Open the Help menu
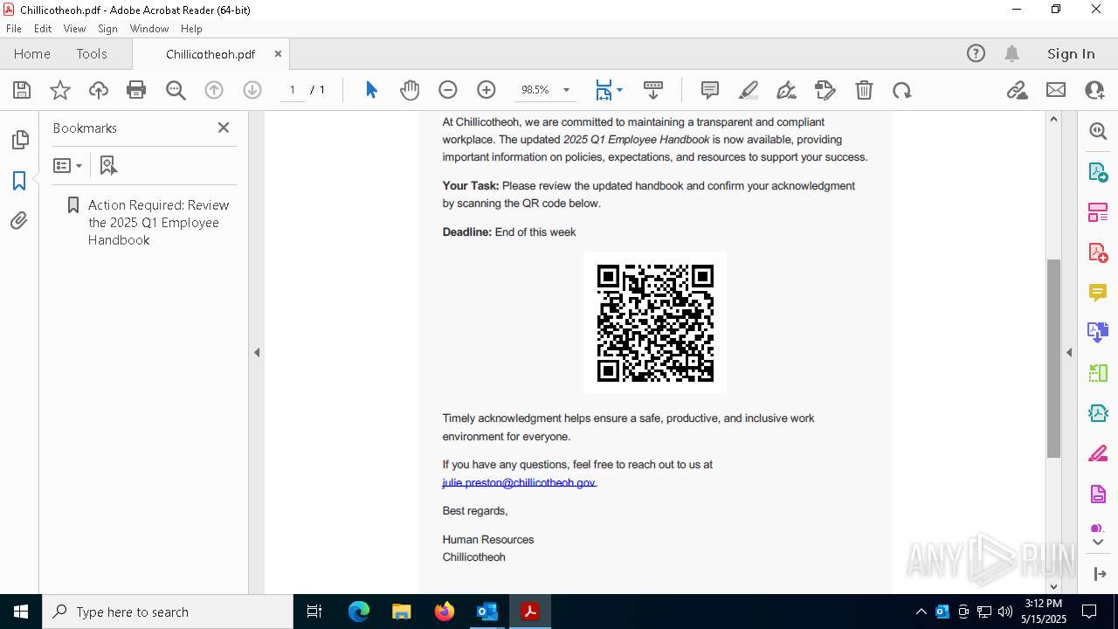The image size is (1118, 629). point(191,29)
